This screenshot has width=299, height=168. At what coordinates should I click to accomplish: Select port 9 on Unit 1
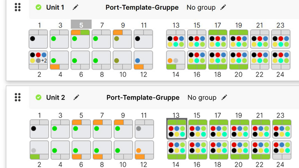click(122, 39)
